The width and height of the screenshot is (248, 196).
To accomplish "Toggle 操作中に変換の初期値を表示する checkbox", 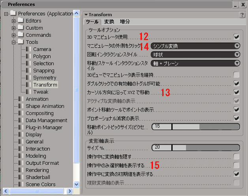I will (237, 174).
